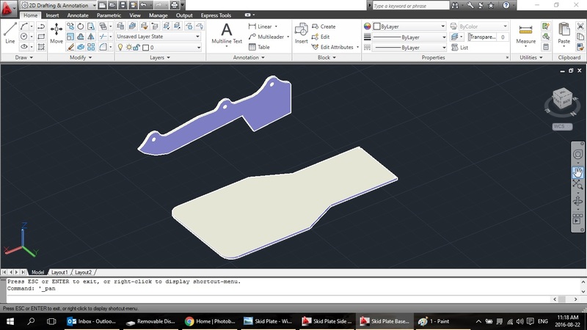Screen dimensions: 587x330
Task: Open the ByLayer color dropdown
Action: [409, 26]
